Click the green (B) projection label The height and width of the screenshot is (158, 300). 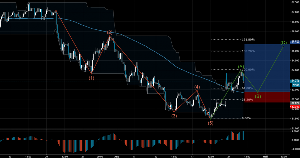coord(258,96)
